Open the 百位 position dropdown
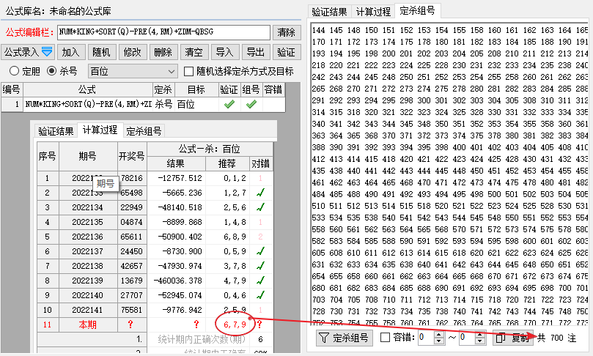 [133, 71]
